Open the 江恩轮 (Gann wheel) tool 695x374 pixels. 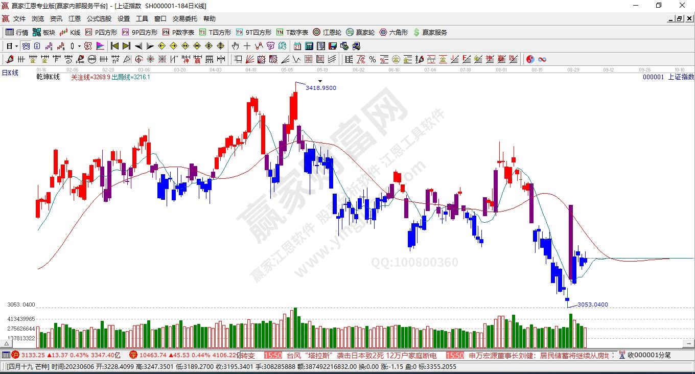(327, 32)
